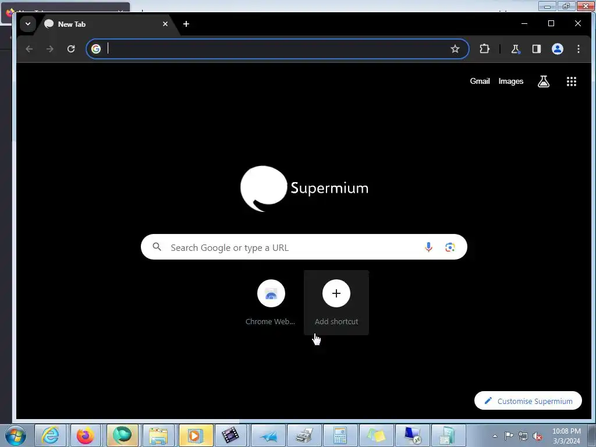The height and width of the screenshot is (447, 596).
Task: Search by image with Lens icon
Action: (x=450, y=247)
